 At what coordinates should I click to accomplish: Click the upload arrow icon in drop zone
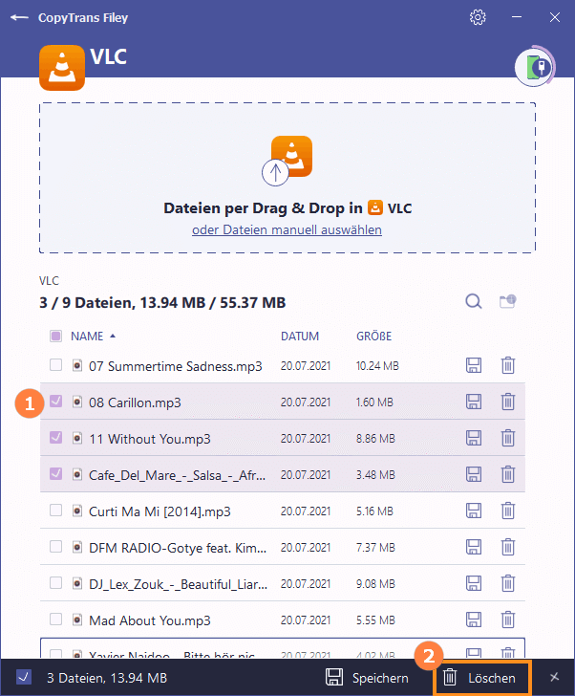tap(275, 173)
